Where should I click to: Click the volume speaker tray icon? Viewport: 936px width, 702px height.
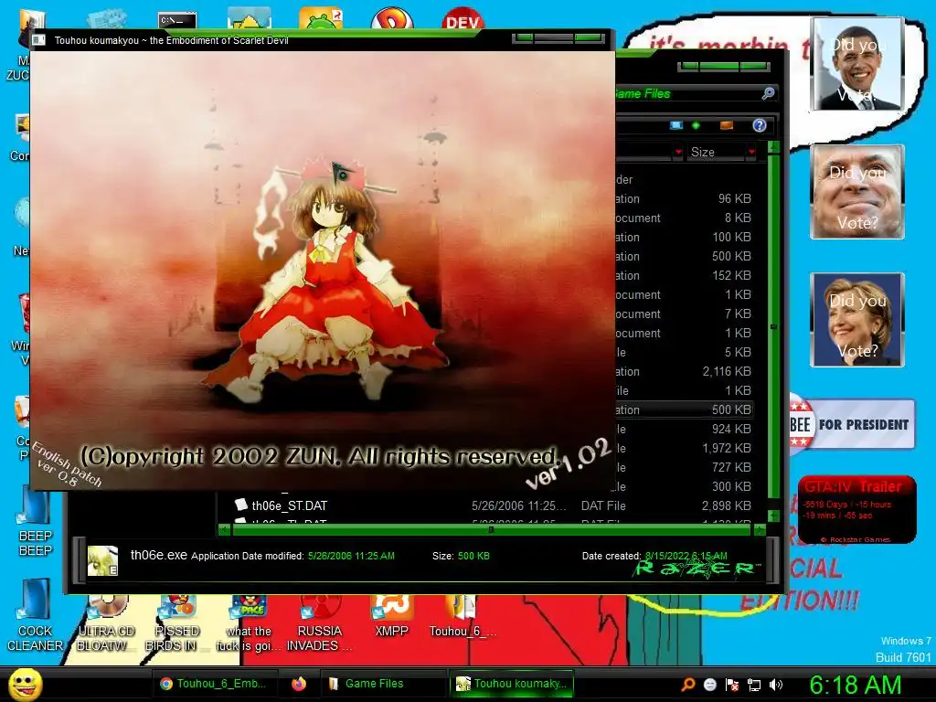pyautogui.click(x=776, y=685)
